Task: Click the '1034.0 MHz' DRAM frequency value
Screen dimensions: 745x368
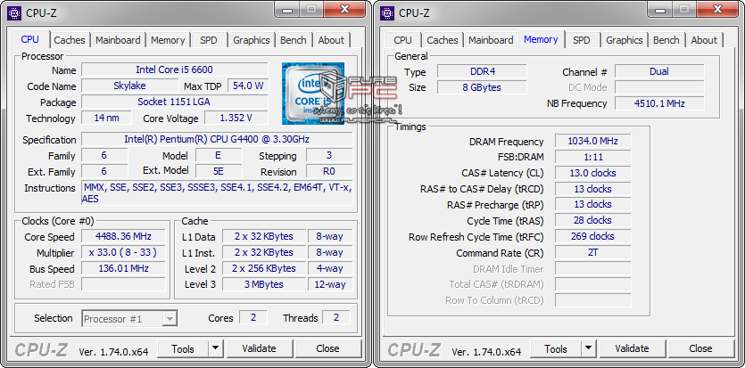Action: click(x=593, y=141)
